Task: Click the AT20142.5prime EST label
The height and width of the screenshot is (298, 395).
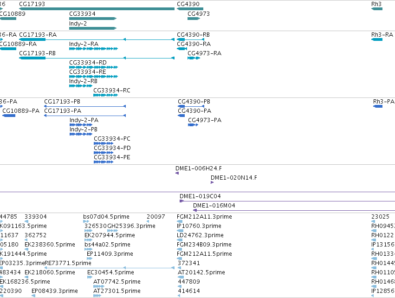Action: point(201,272)
